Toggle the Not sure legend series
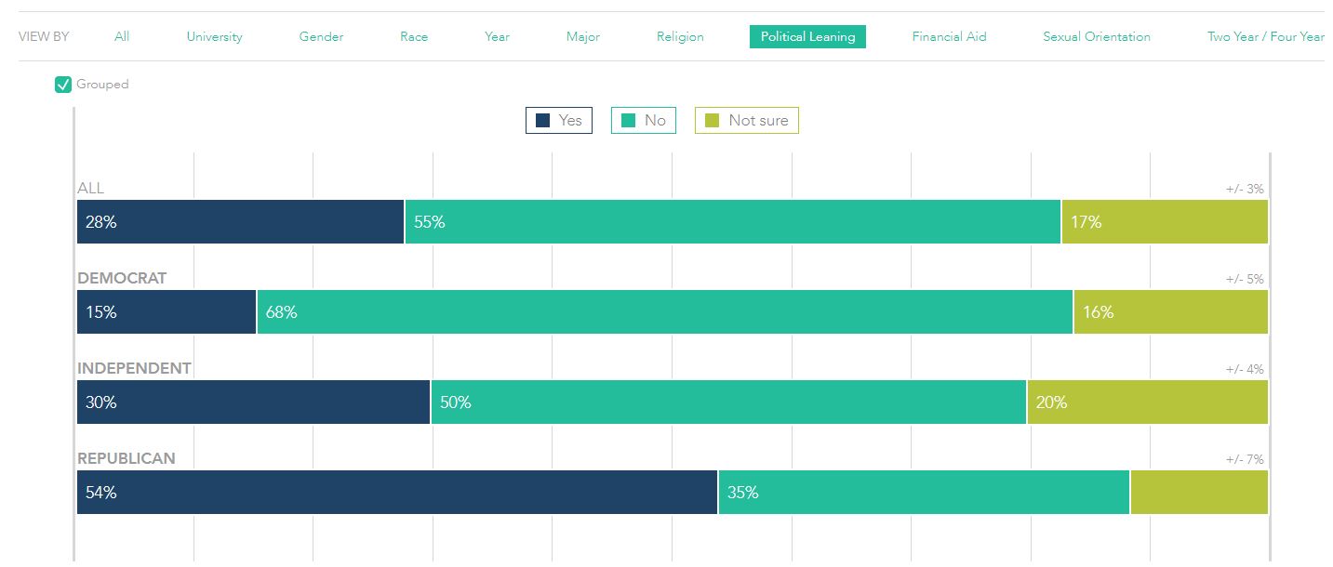 coord(747,121)
